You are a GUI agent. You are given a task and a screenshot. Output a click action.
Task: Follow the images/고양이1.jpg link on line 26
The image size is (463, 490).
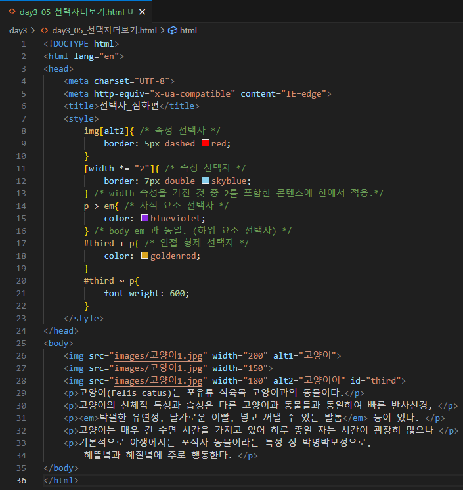[x=158, y=355]
